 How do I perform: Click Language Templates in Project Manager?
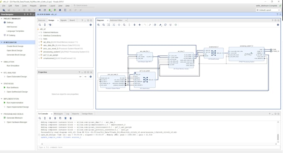click(x=15, y=31)
